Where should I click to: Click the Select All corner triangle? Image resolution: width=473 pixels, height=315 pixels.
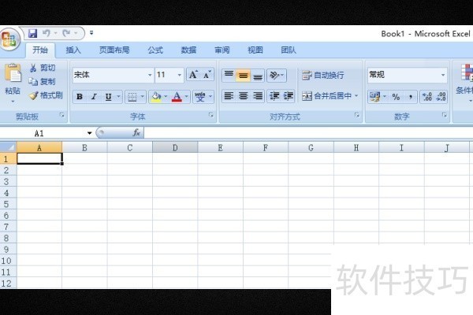(x=8, y=147)
